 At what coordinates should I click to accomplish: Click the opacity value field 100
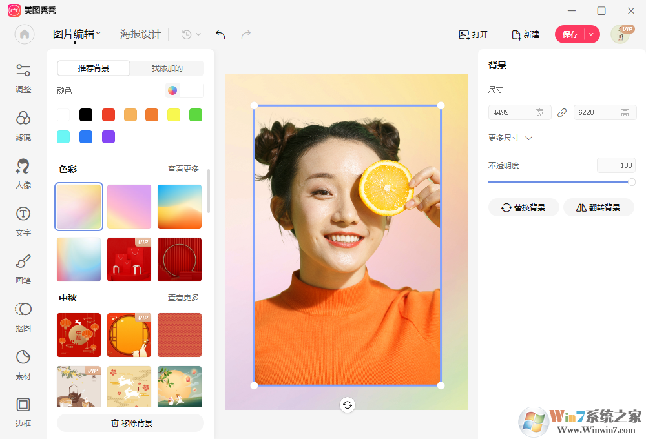click(616, 165)
